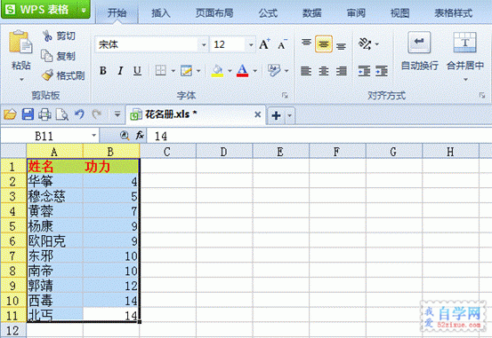Image resolution: width=492 pixels, height=338 pixels.
Task: Click the Redo arrow
Action: pyautogui.click(x=97, y=114)
